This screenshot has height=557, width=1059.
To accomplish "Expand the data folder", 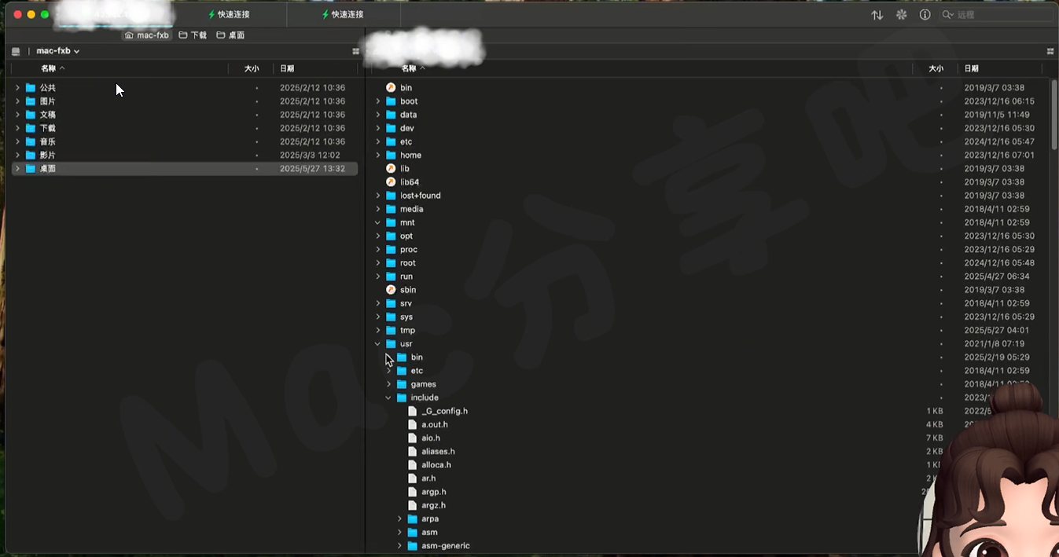I will click(377, 115).
